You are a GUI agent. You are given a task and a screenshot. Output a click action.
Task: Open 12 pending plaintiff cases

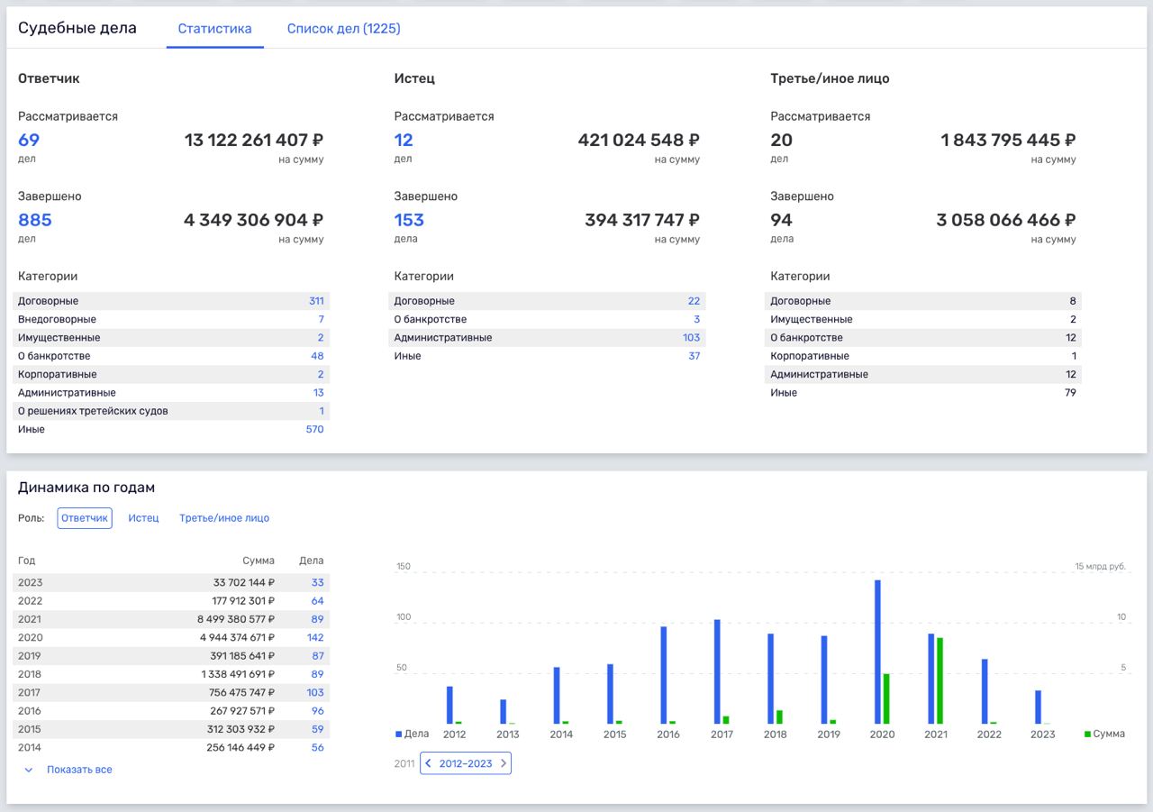pyautogui.click(x=404, y=141)
